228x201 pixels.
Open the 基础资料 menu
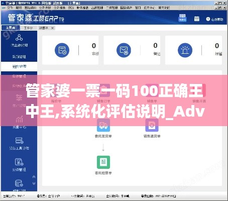pyautogui.click(x=30, y=8)
